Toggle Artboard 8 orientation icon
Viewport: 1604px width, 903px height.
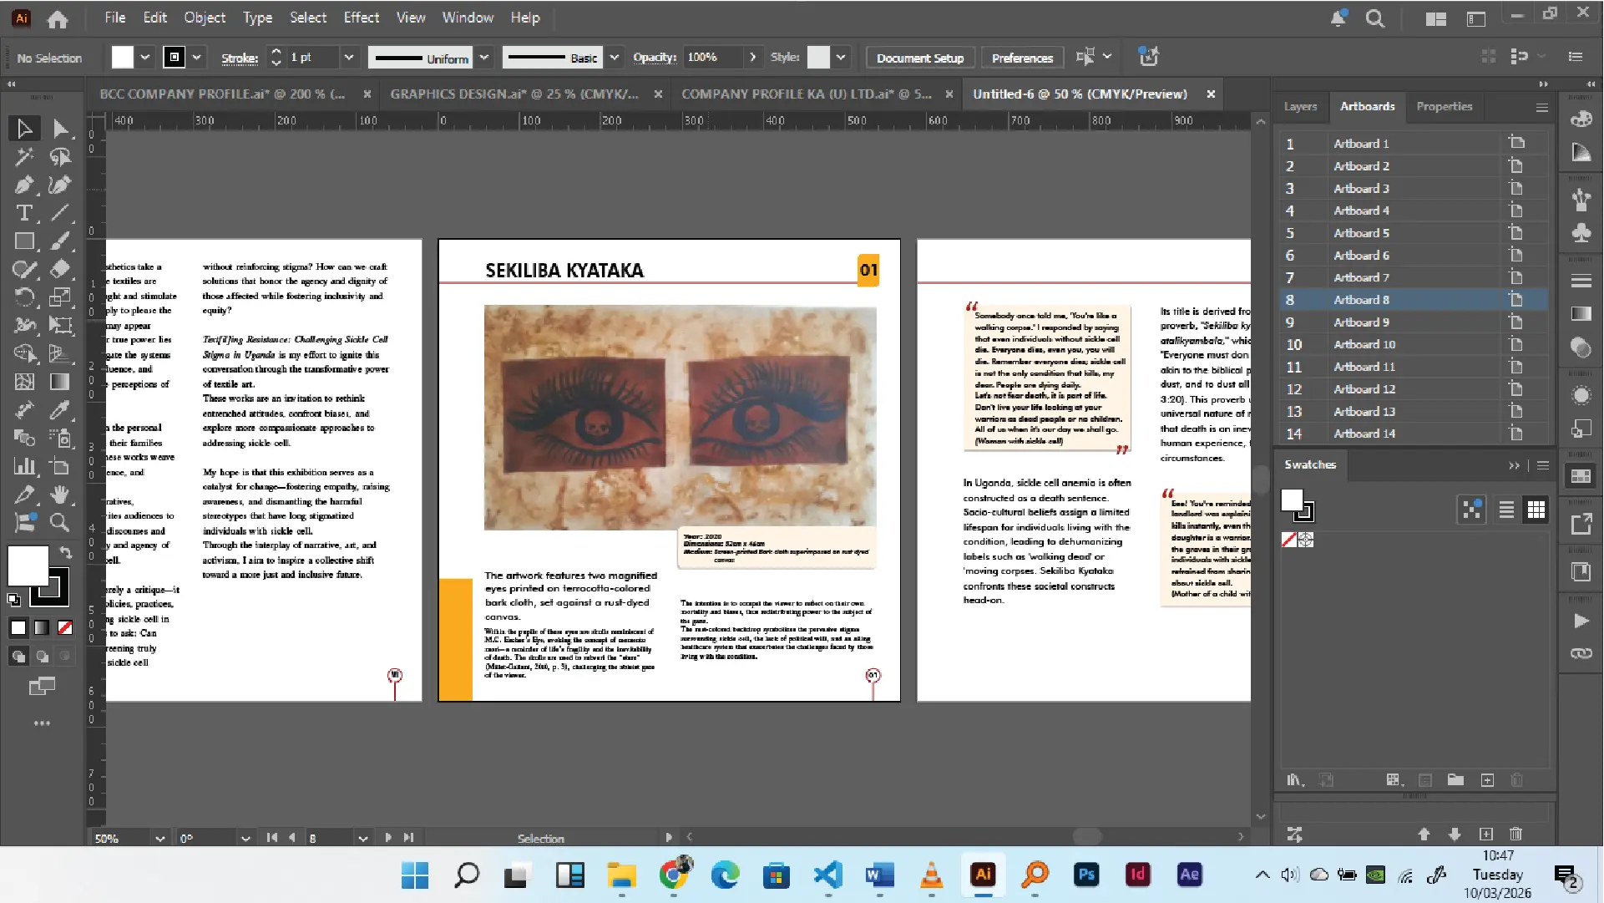1515,300
